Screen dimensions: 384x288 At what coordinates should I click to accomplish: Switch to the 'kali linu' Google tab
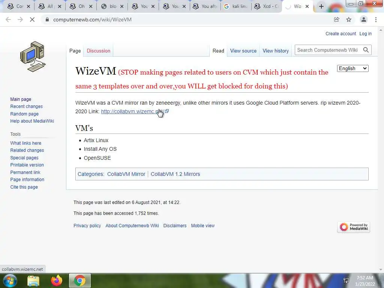[x=236, y=6]
